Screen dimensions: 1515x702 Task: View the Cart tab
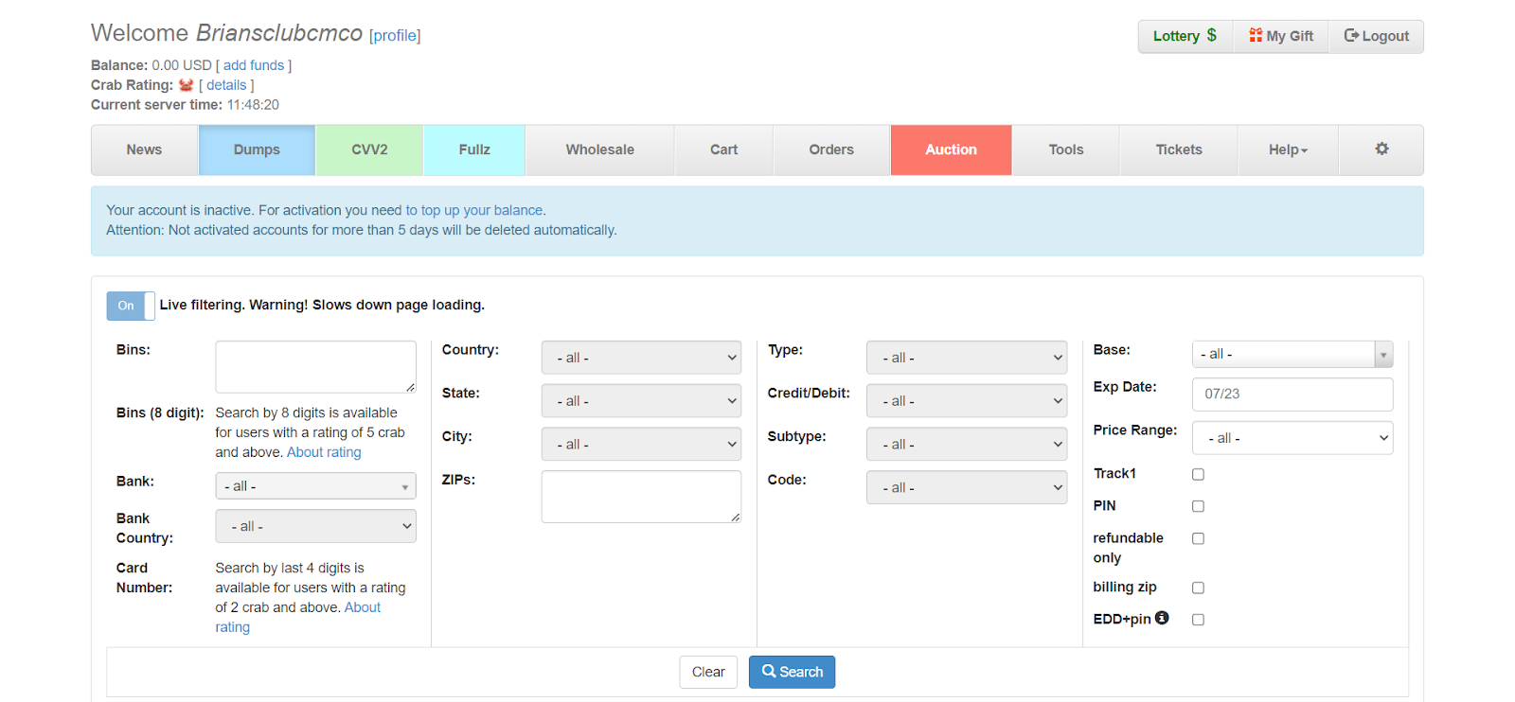click(x=724, y=149)
